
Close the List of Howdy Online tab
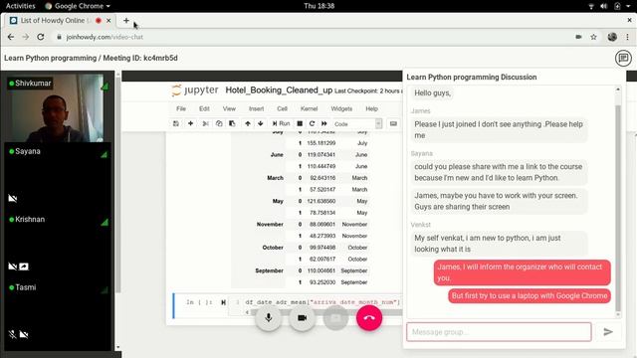click(x=108, y=20)
